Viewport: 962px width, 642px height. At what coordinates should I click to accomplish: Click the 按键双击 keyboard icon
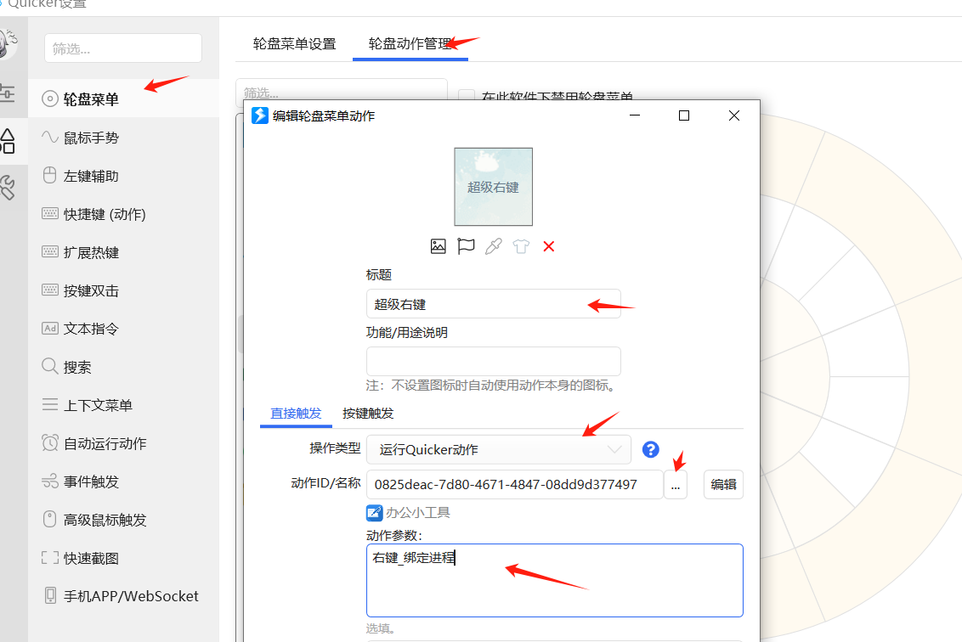(x=49, y=290)
